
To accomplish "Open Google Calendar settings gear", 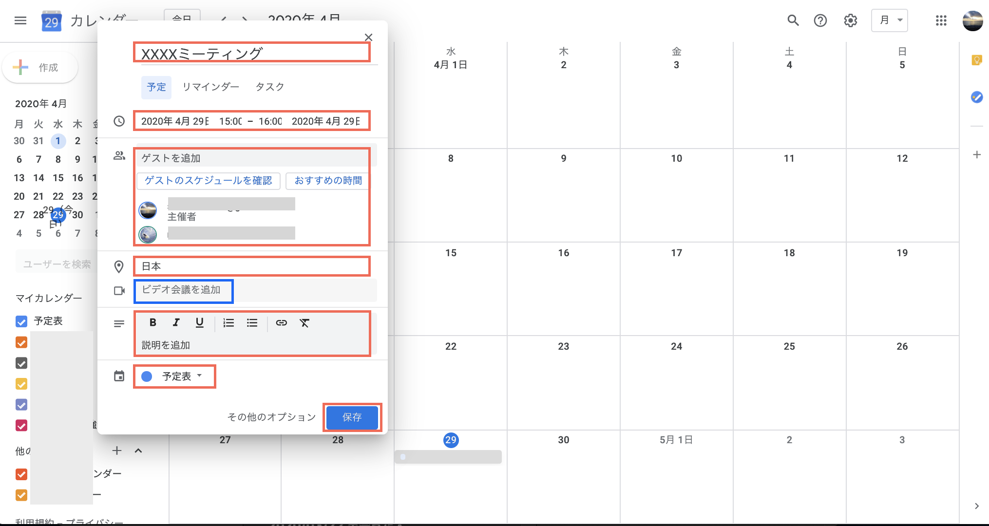I will coord(850,20).
